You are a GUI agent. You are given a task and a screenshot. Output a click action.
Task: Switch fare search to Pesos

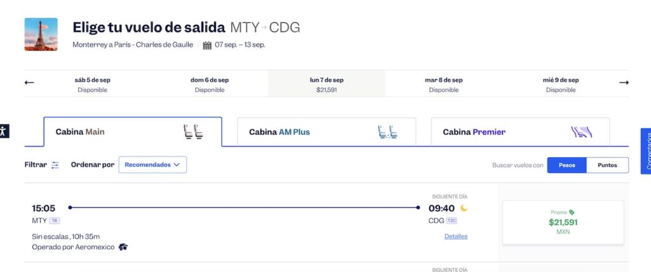click(x=566, y=165)
